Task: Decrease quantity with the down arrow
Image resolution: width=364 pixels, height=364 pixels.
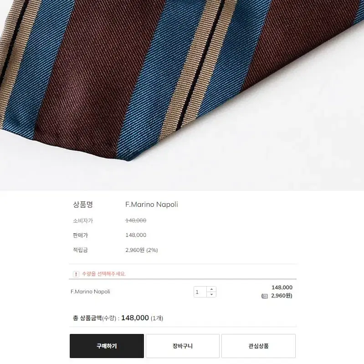Action: point(211,295)
